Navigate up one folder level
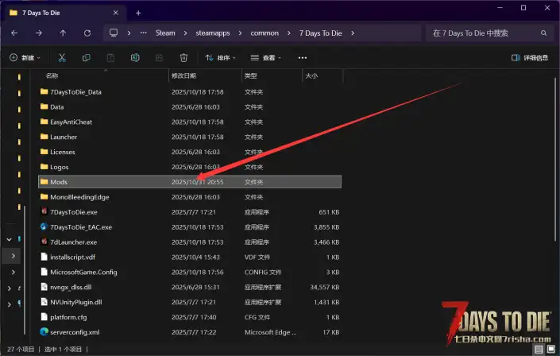The width and height of the screenshot is (560, 356). point(63,33)
